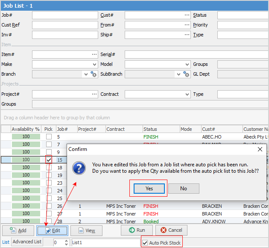Toggle the Auto Pick Stock checkbox

[x=146, y=243]
